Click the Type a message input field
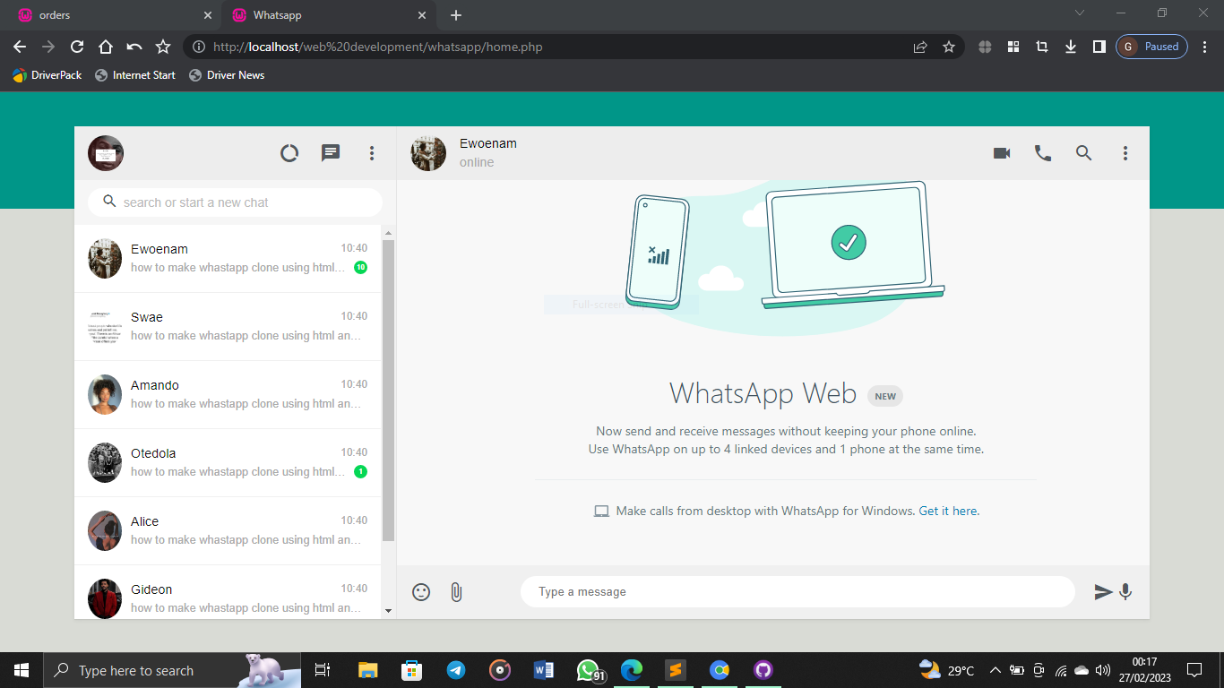 797,591
